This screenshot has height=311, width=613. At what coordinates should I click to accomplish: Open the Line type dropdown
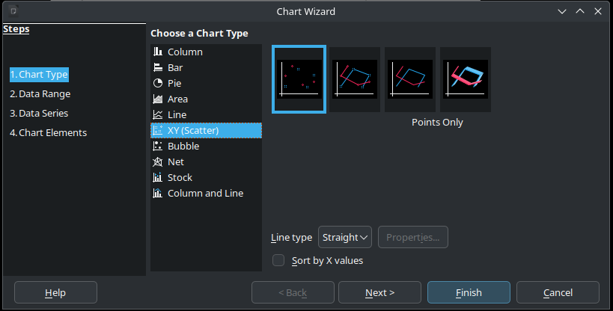click(x=344, y=237)
